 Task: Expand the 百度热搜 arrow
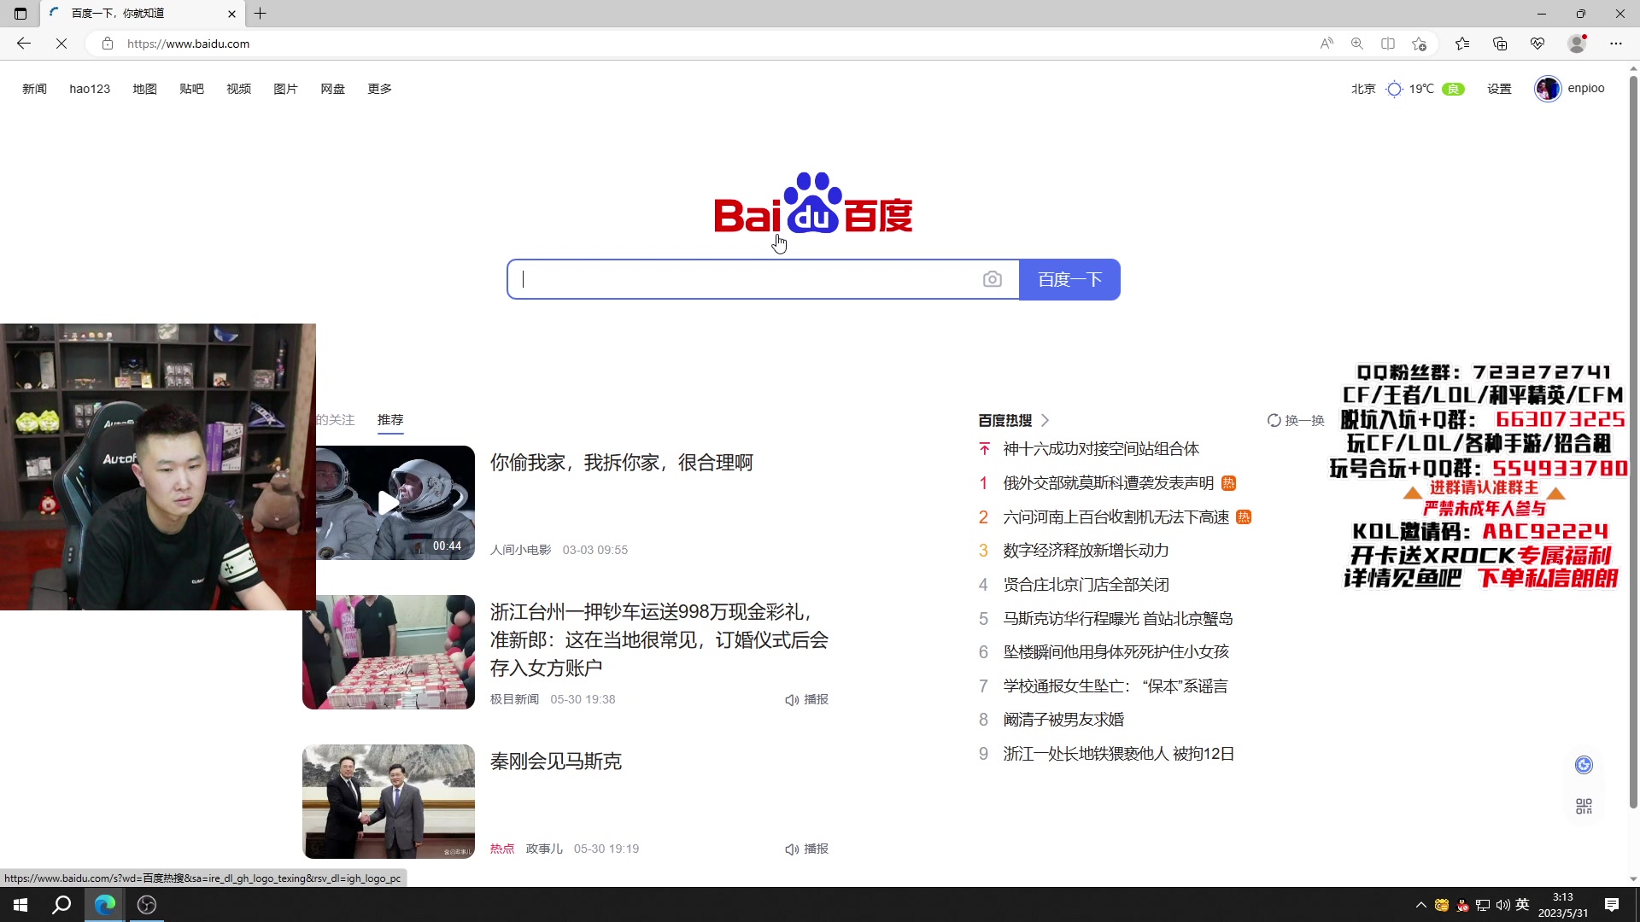pyautogui.click(x=1045, y=420)
